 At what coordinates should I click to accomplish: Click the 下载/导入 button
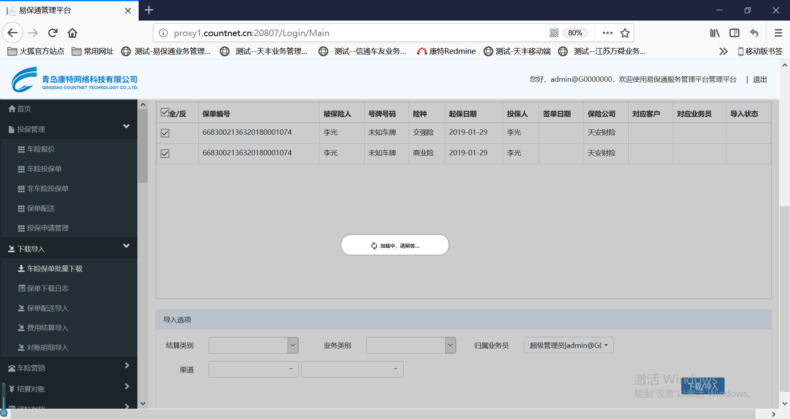coord(703,387)
